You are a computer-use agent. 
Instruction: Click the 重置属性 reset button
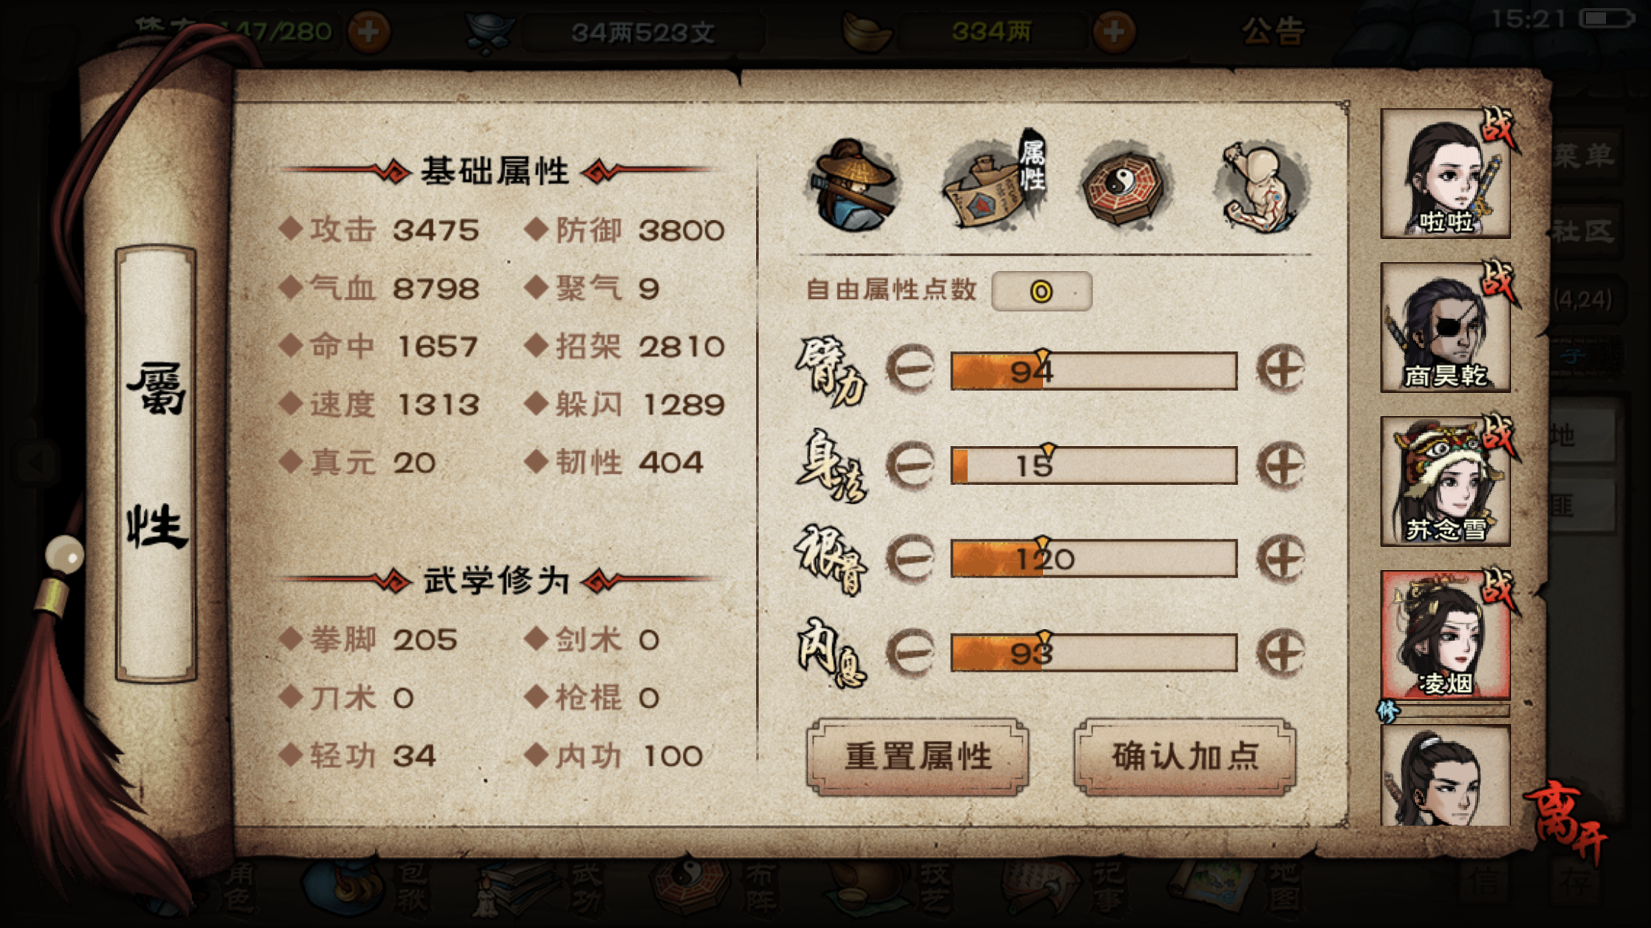click(x=917, y=757)
